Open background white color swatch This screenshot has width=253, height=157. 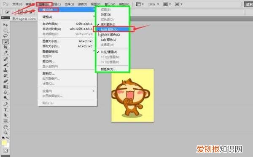pos(8,146)
